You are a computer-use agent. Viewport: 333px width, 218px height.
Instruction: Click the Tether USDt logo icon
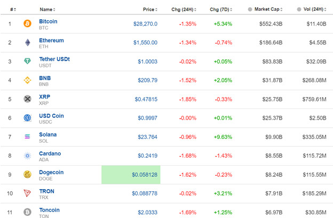click(27, 61)
